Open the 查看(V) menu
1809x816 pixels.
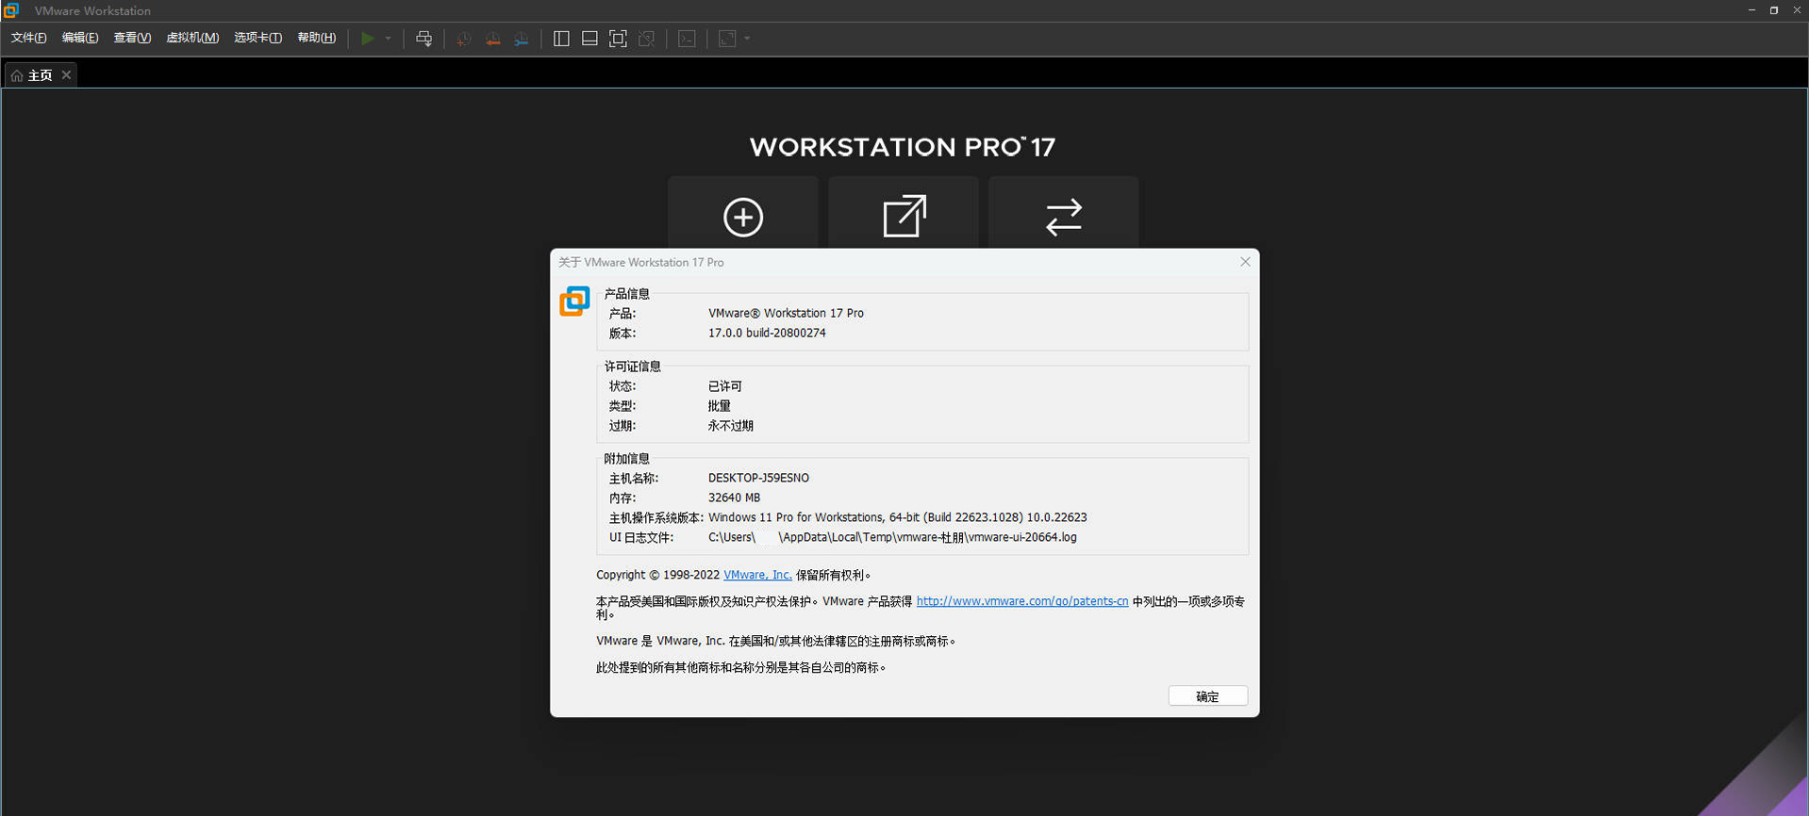(132, 38)
